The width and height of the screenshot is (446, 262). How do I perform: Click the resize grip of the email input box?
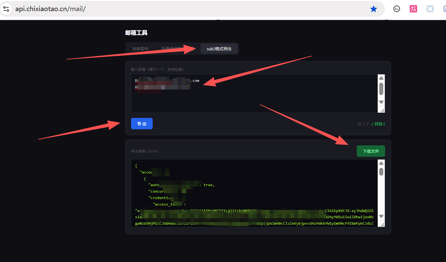(x=382, y=110)
